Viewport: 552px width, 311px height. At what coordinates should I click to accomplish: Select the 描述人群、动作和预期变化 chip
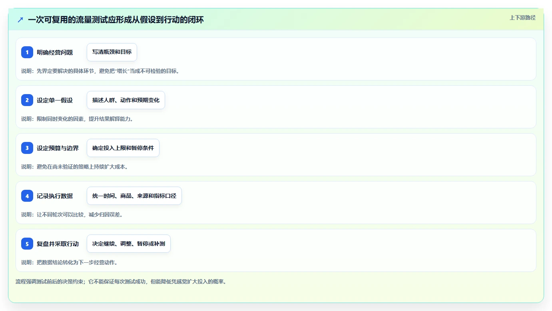[126, 100]
